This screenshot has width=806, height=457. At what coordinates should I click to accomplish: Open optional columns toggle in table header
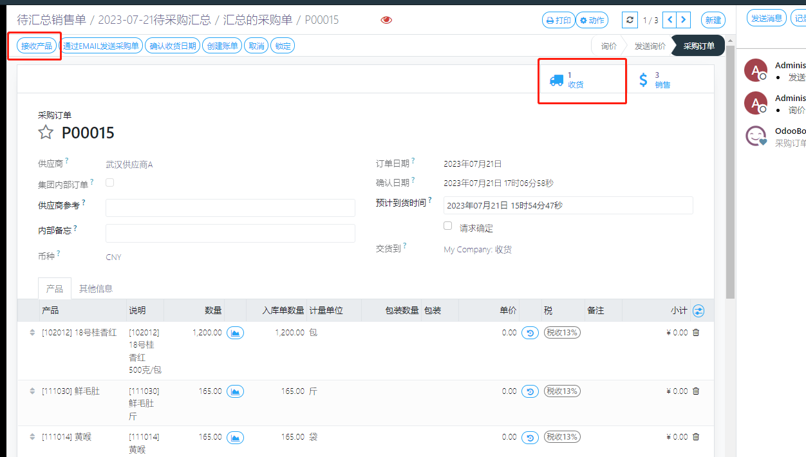click(x=698, y=311)
